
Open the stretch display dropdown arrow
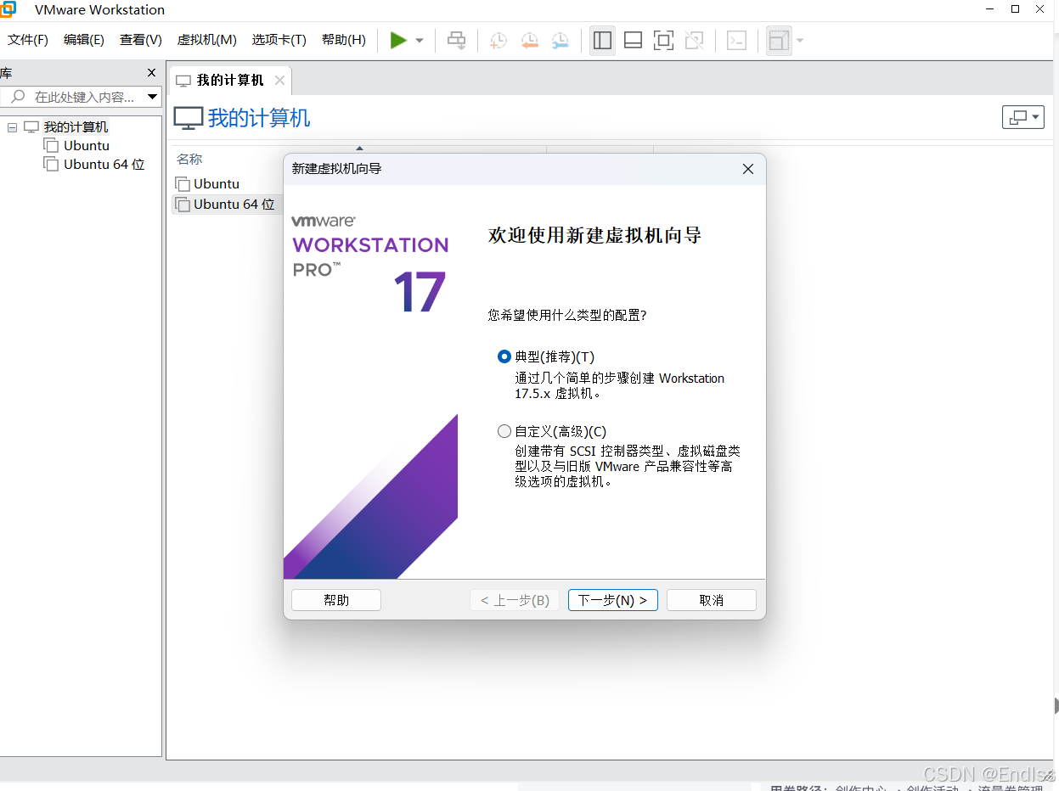tap(799, 41)
